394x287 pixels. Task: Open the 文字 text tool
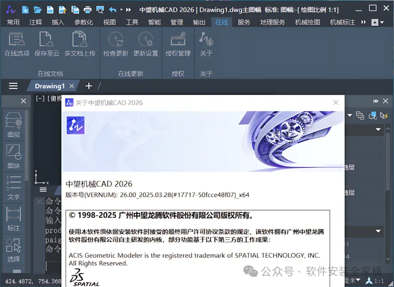[13, 187]
